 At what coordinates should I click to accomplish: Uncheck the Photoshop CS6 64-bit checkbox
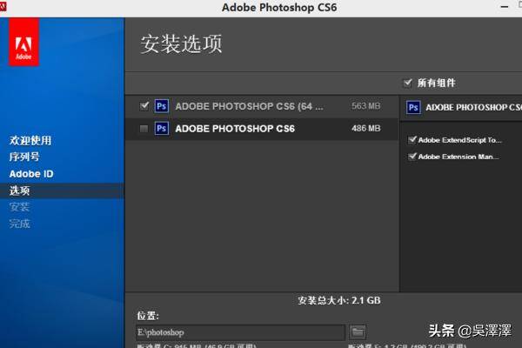coord(144,106)
